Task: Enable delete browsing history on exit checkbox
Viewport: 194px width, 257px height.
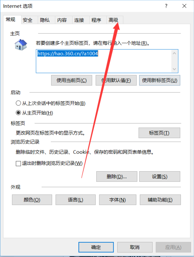Action: coord(18,163)
